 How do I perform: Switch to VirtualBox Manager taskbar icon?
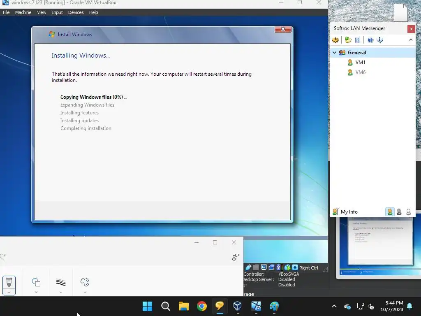coord(238,306)
